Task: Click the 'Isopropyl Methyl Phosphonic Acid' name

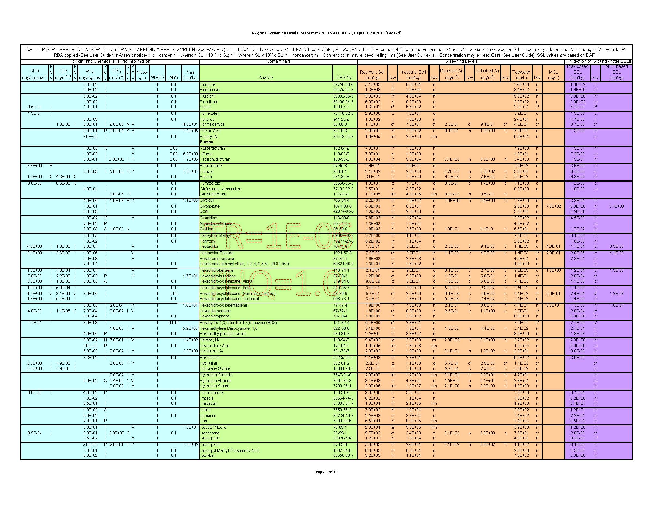Action: (229, 450)
